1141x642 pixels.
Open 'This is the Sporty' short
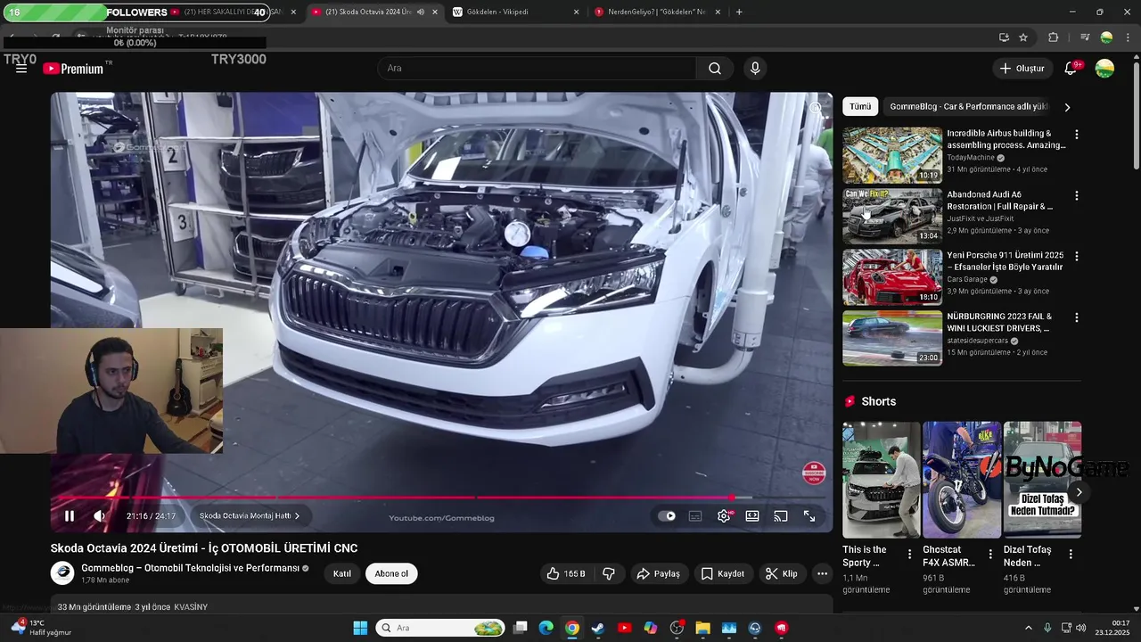tap(882, 480)
